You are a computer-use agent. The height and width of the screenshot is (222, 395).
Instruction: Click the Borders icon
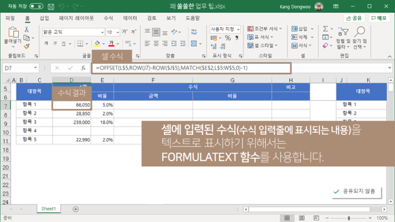coord(80,44)
